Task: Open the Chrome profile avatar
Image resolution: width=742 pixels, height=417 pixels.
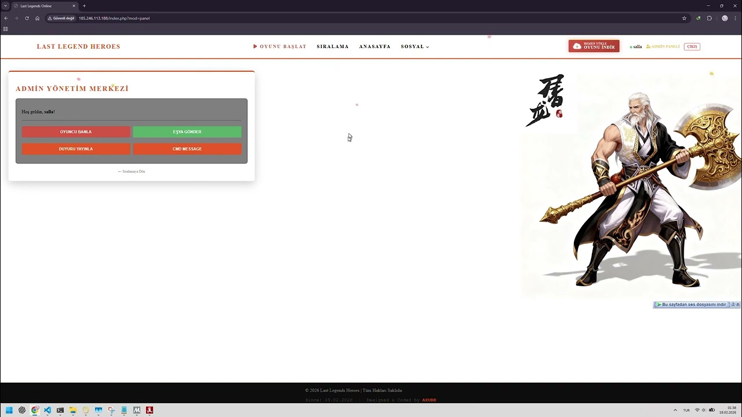Action: pyautogui.click(x=725, y=18)
